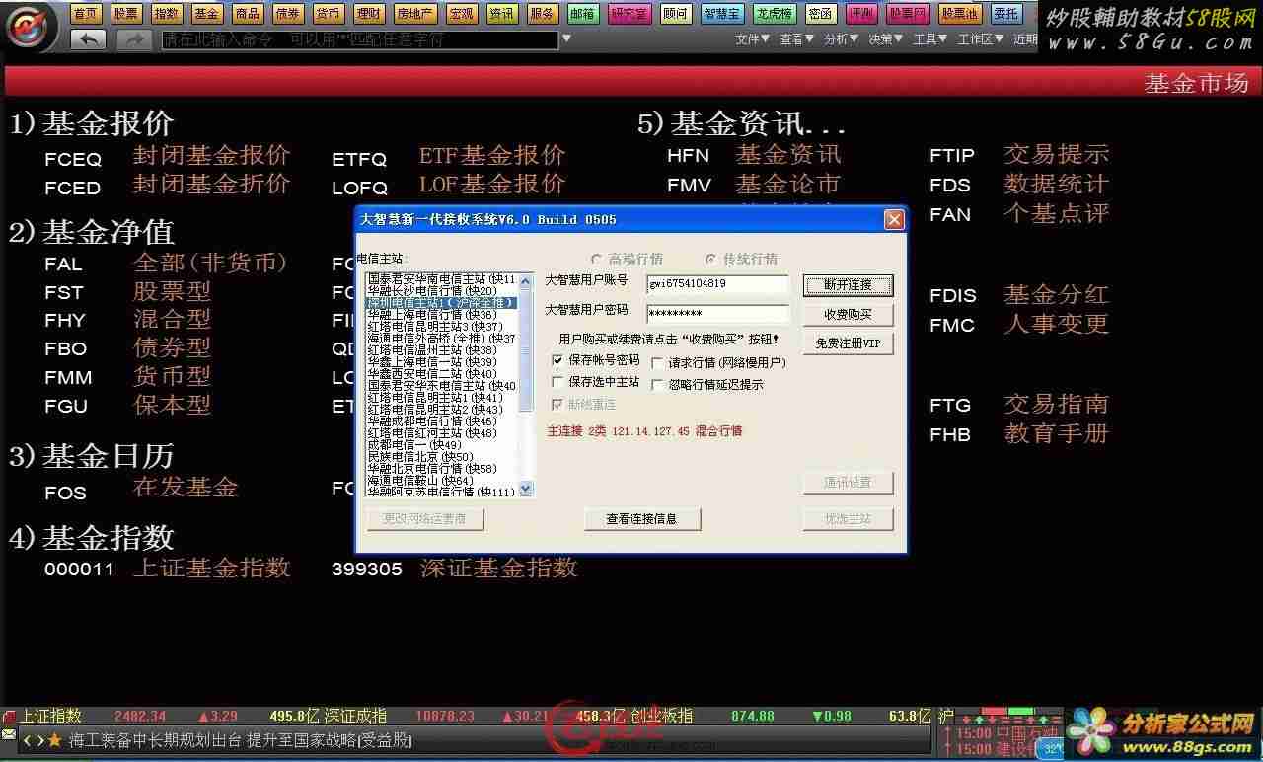
Task: Open the 智慧宝 toolbar button
Action: pos(722,14)
